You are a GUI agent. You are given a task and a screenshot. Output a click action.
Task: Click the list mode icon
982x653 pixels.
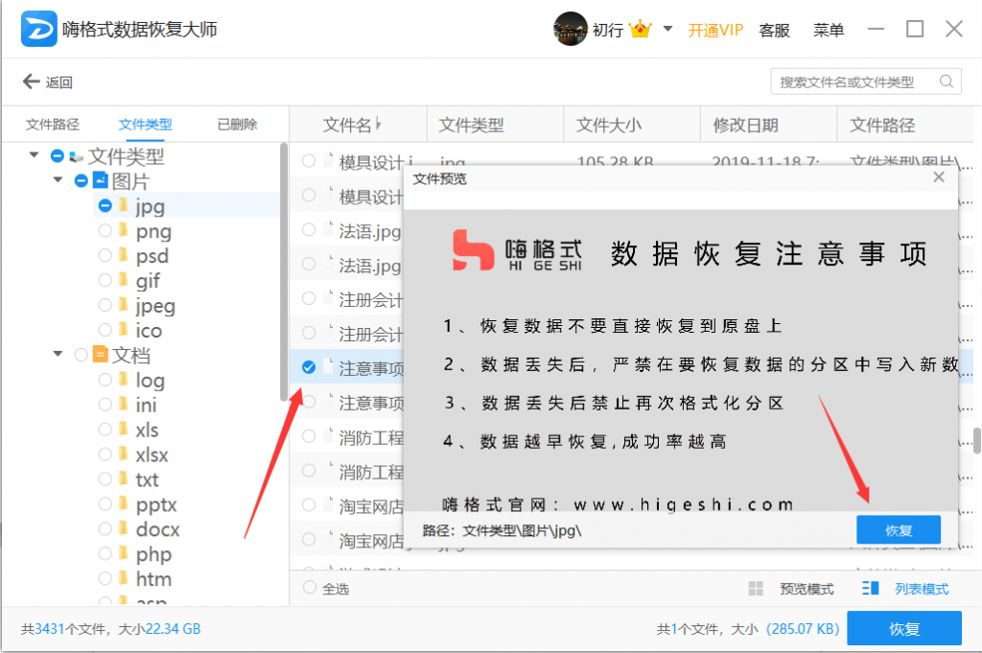tap(870, 588)
